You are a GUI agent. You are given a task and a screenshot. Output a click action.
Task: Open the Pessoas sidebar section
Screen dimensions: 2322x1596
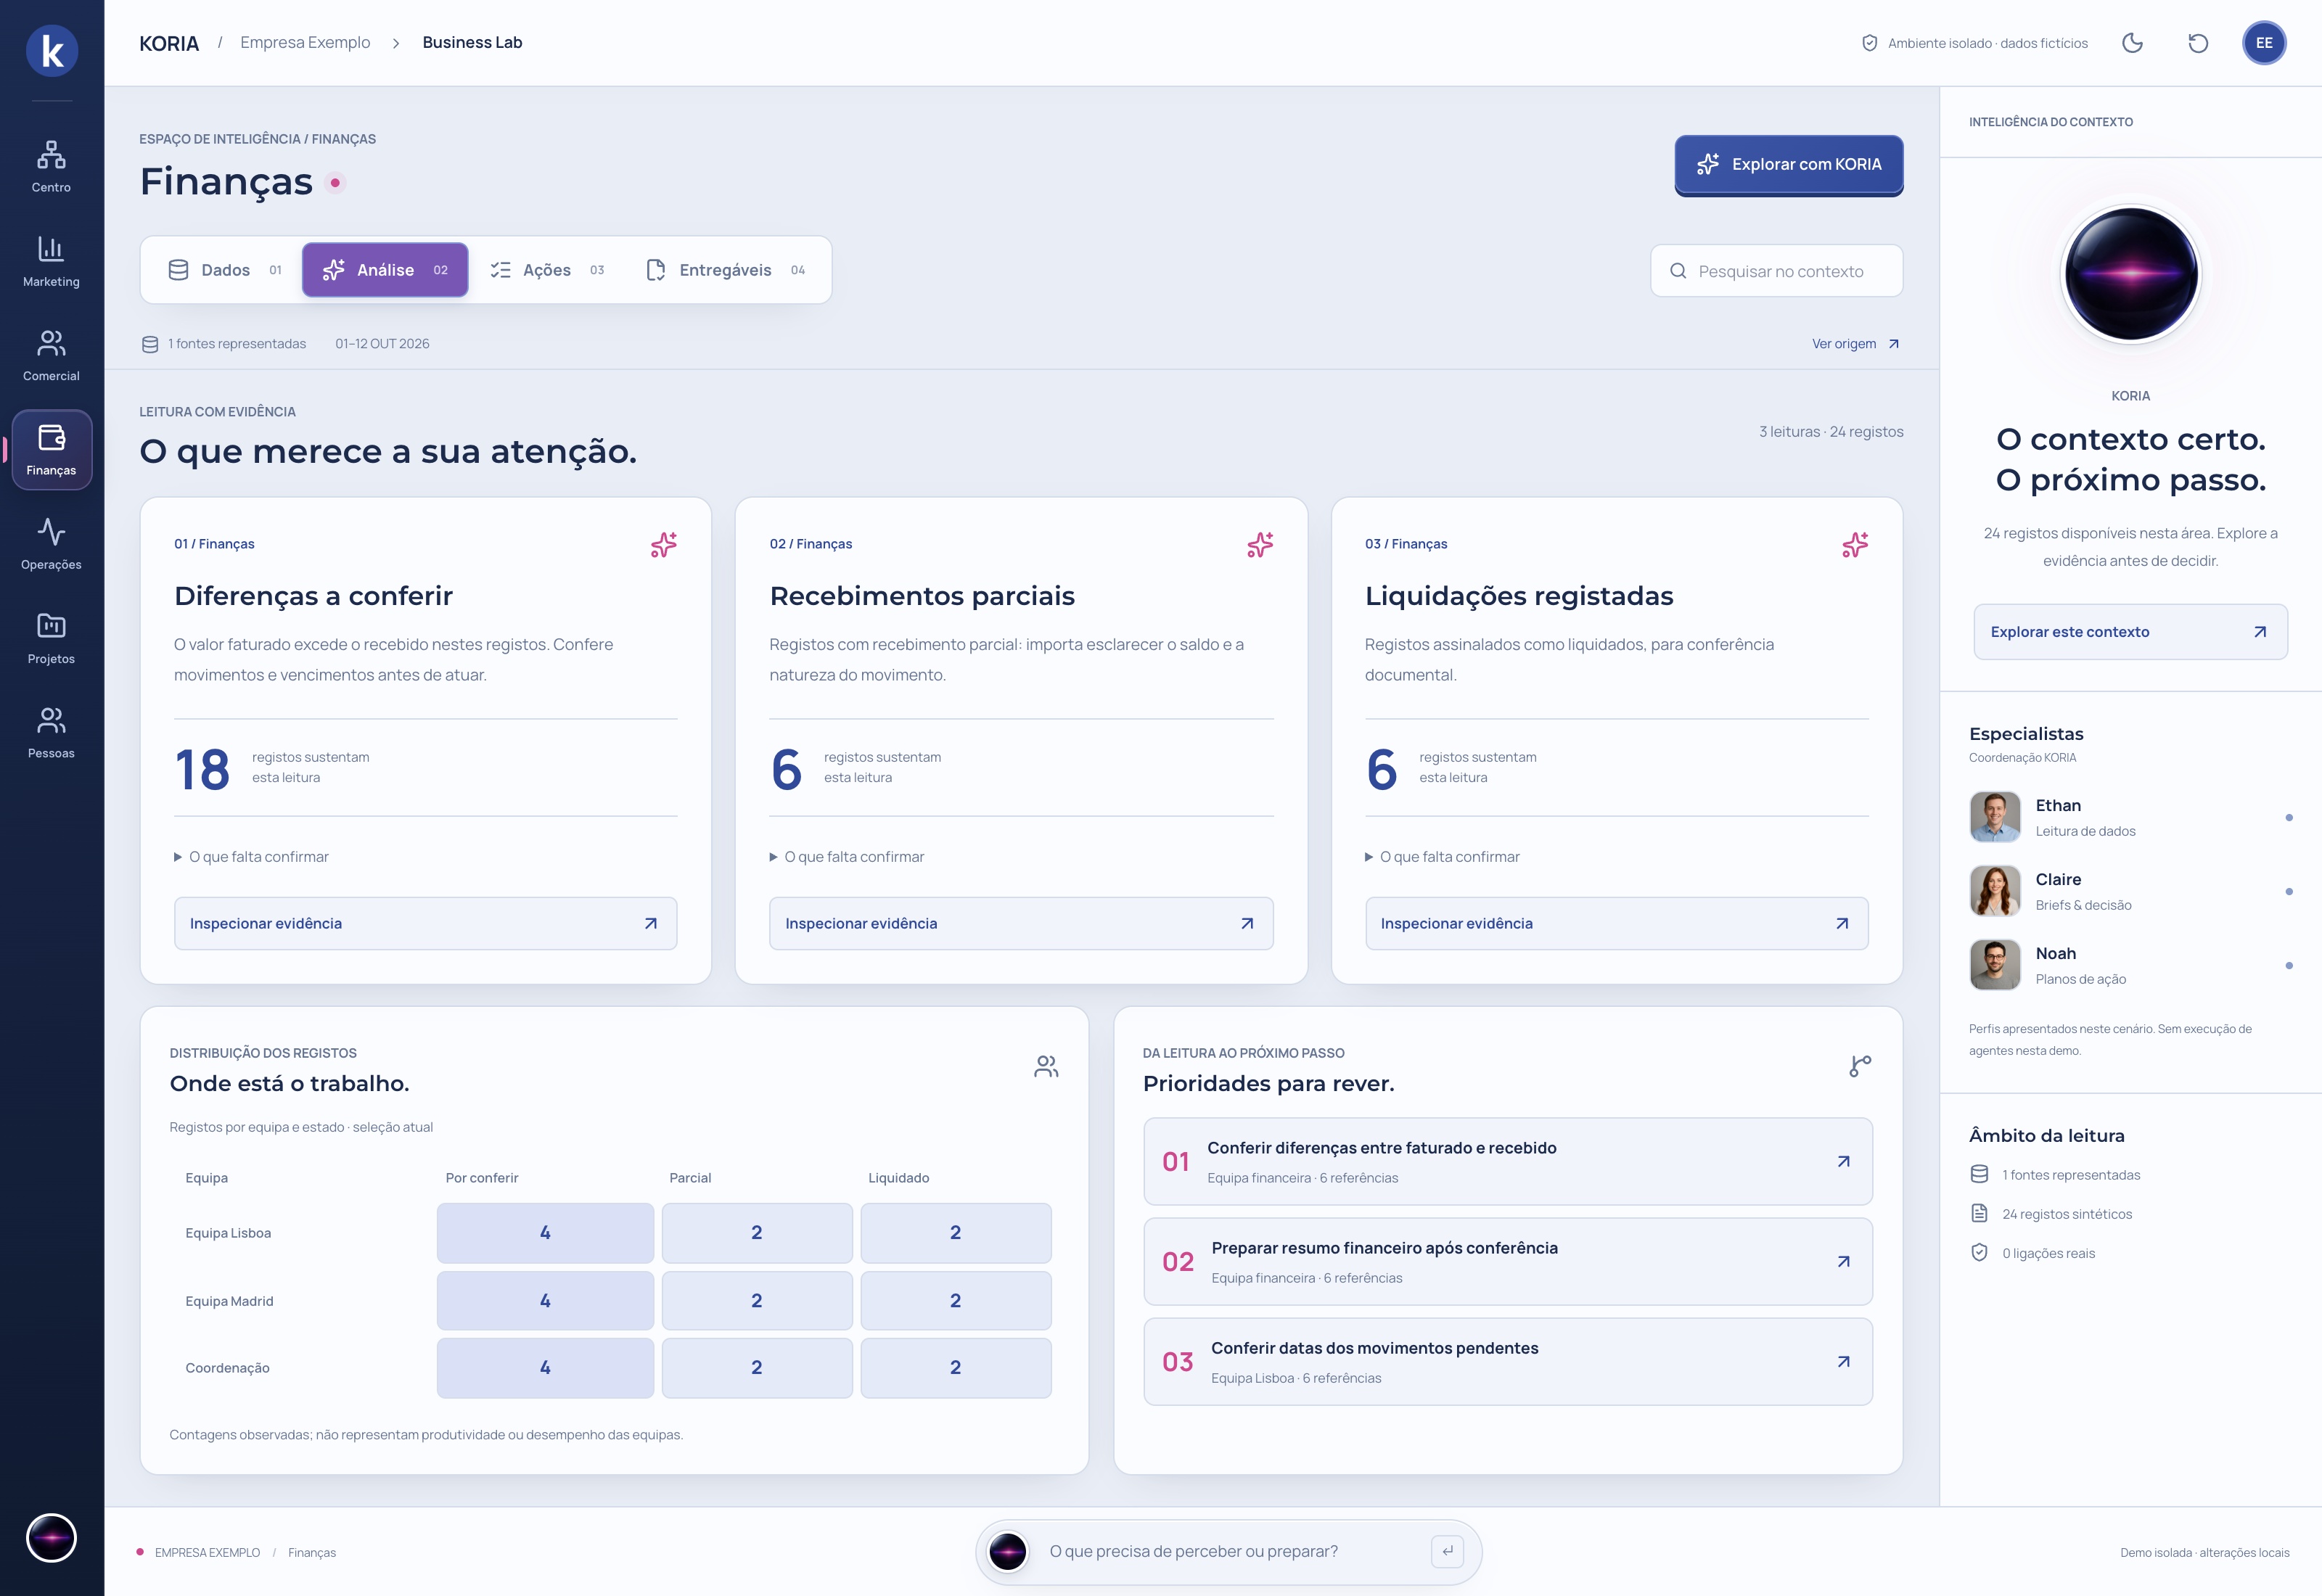point(51,733)
